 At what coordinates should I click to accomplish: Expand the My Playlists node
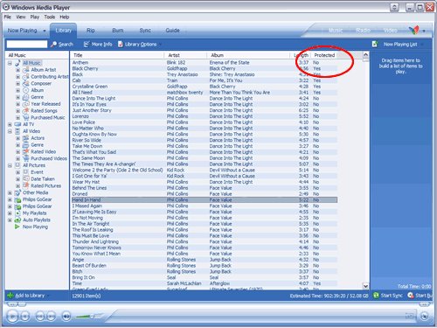(10, 213)
